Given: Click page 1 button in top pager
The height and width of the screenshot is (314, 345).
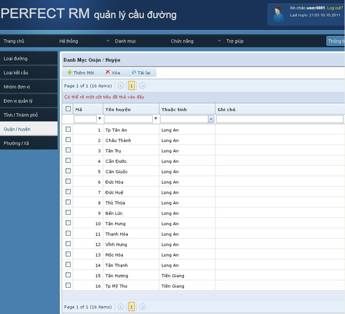Looking at the screenshot, I should coord(132,85).
